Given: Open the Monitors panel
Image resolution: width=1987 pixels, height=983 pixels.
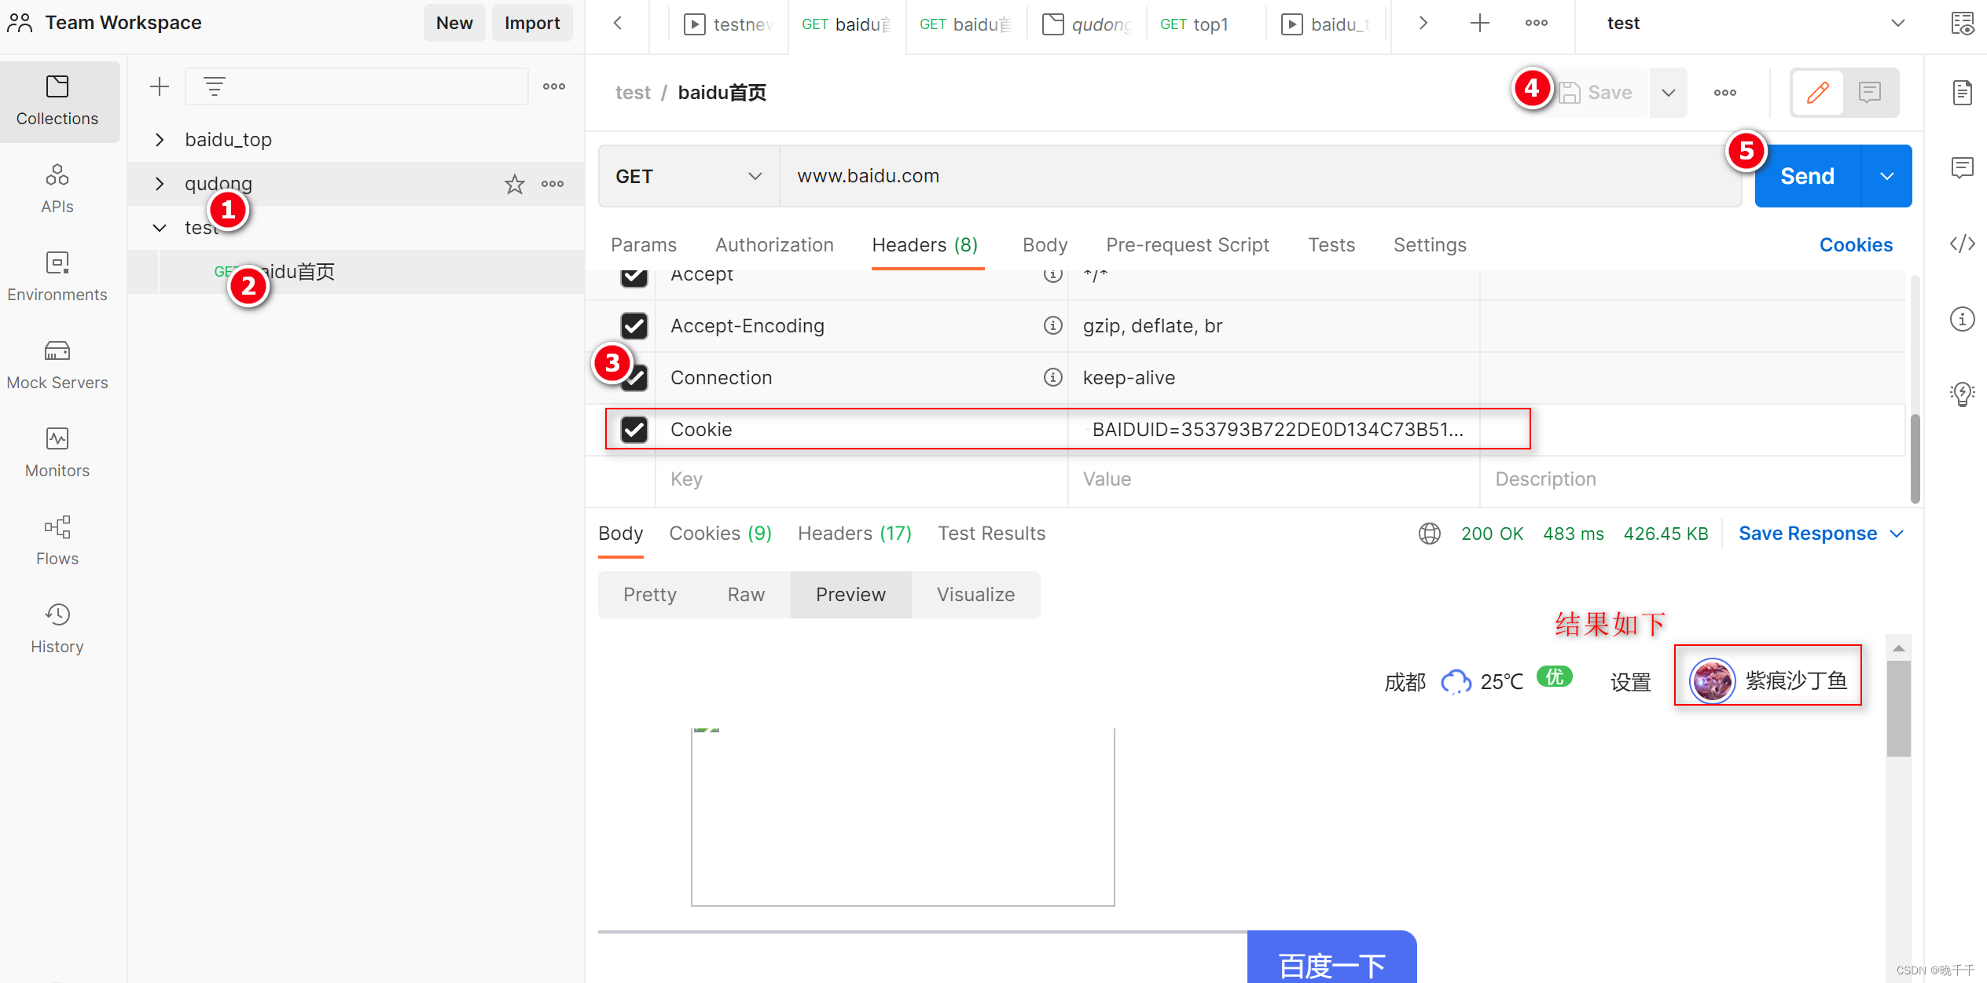Looking at the screenshot, I should (x=57, y=453).
